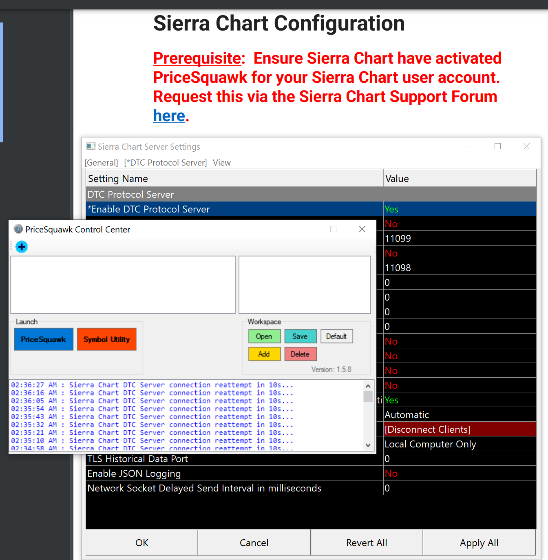Screen dimensions: 548x560
Task: Click the "Local Computer Only" value cell
Action: click(460, 444)
